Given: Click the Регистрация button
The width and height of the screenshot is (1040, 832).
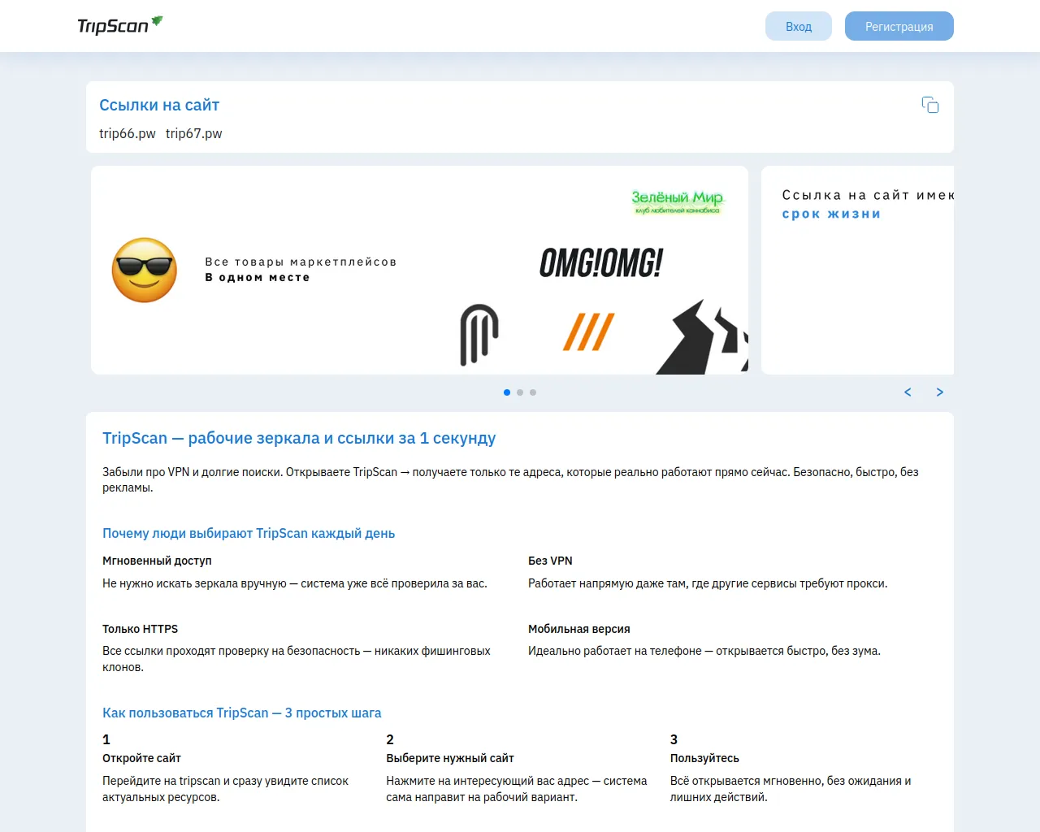Looking at the screenshot, I should click(899, 26).
